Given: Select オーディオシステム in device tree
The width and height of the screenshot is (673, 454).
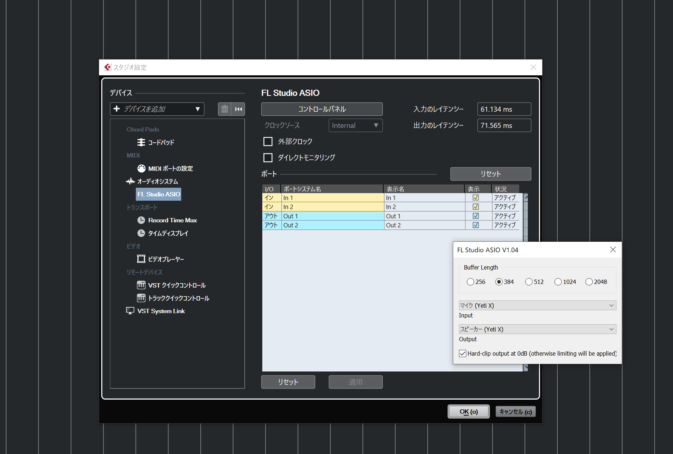Looking at the screenshot, I should coord(157,181).
